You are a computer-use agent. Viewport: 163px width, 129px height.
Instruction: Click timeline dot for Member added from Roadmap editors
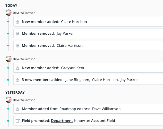click(8, 109)
